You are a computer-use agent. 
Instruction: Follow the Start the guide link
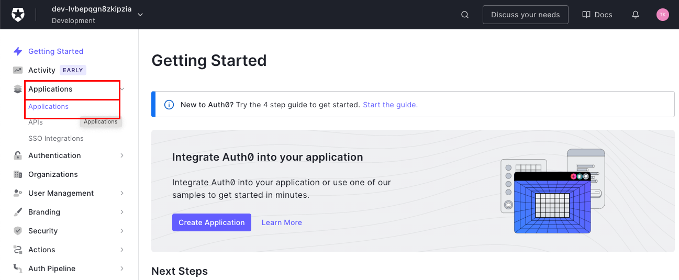point(390,105)
